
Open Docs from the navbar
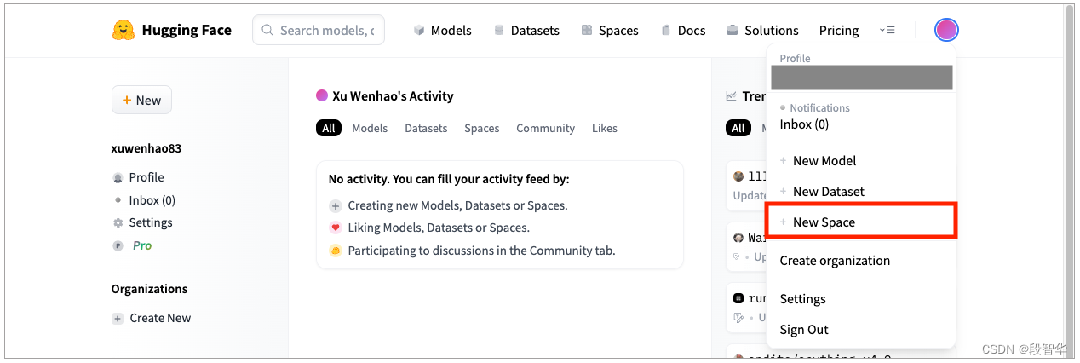click(683, 30)
